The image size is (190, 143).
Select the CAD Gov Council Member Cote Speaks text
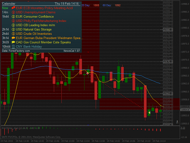pyautogui.click(x=43, y=42)
